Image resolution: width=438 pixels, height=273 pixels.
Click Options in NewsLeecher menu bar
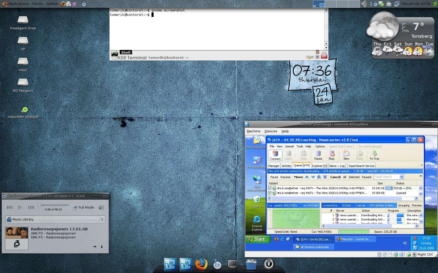[320, 146]
